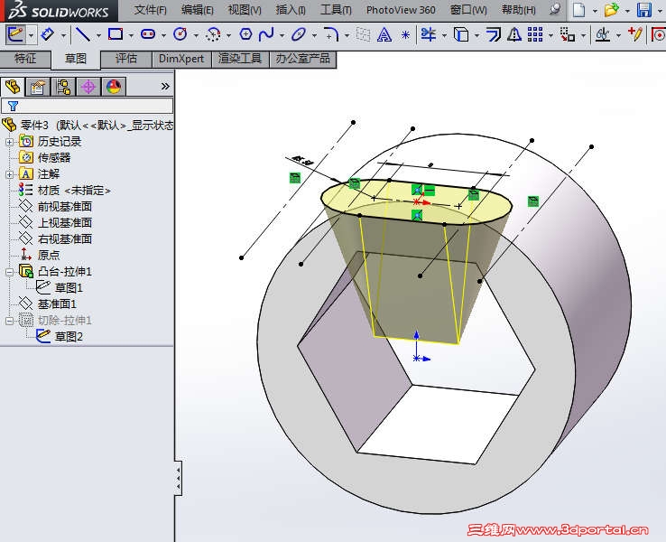The height and width of the screenshot is (542, 666).
Task: Open the FeatureManager design tree tab
Action: (x=13, y=87)
